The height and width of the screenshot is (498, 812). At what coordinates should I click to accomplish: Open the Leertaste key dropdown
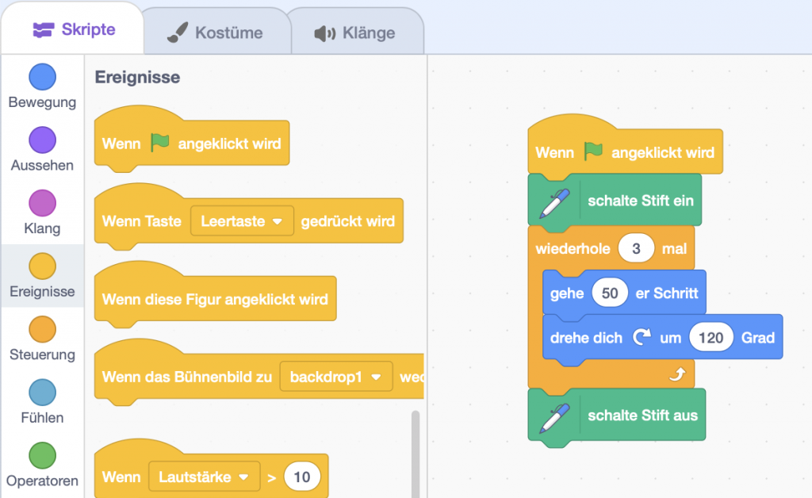click(x=242, y=221)
